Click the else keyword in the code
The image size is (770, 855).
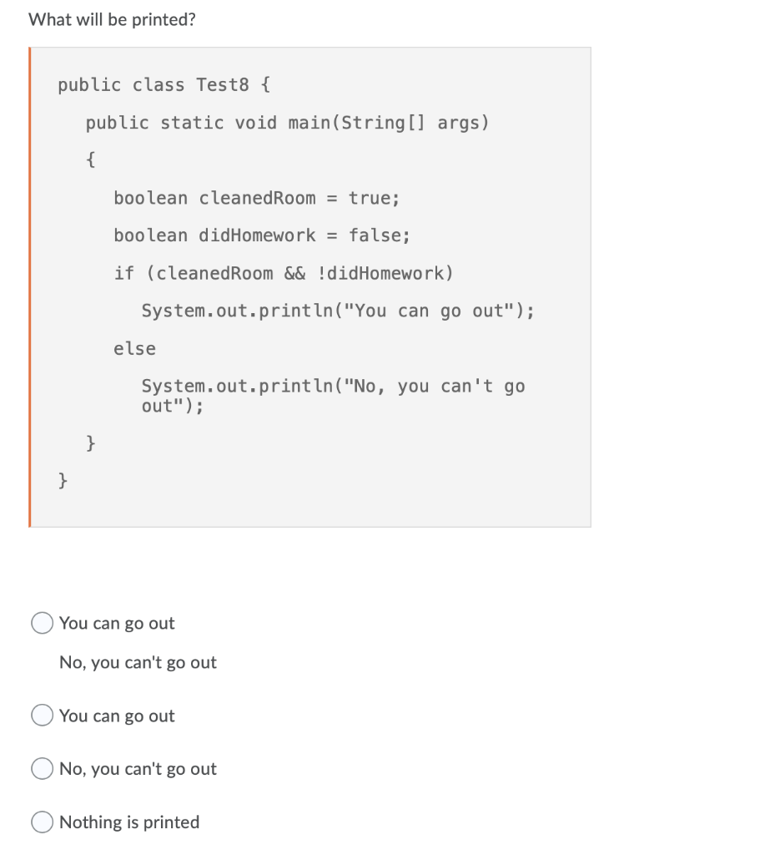pos(133,348)
